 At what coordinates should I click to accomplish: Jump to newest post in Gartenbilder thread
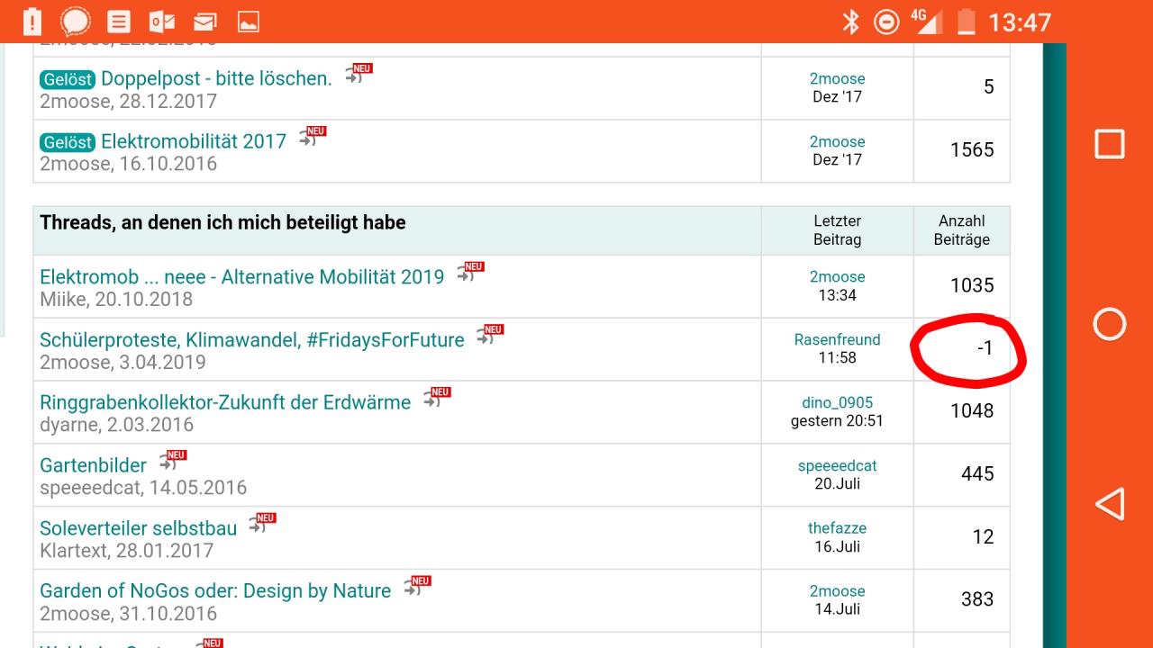(172, 462)
